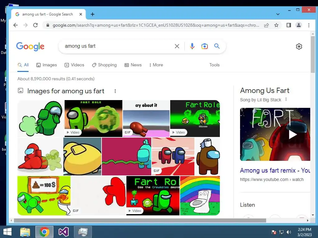This screenshot has width=318, height=238.
Task: Close the 'among us fart' browser tab
Action: [80, 14]
